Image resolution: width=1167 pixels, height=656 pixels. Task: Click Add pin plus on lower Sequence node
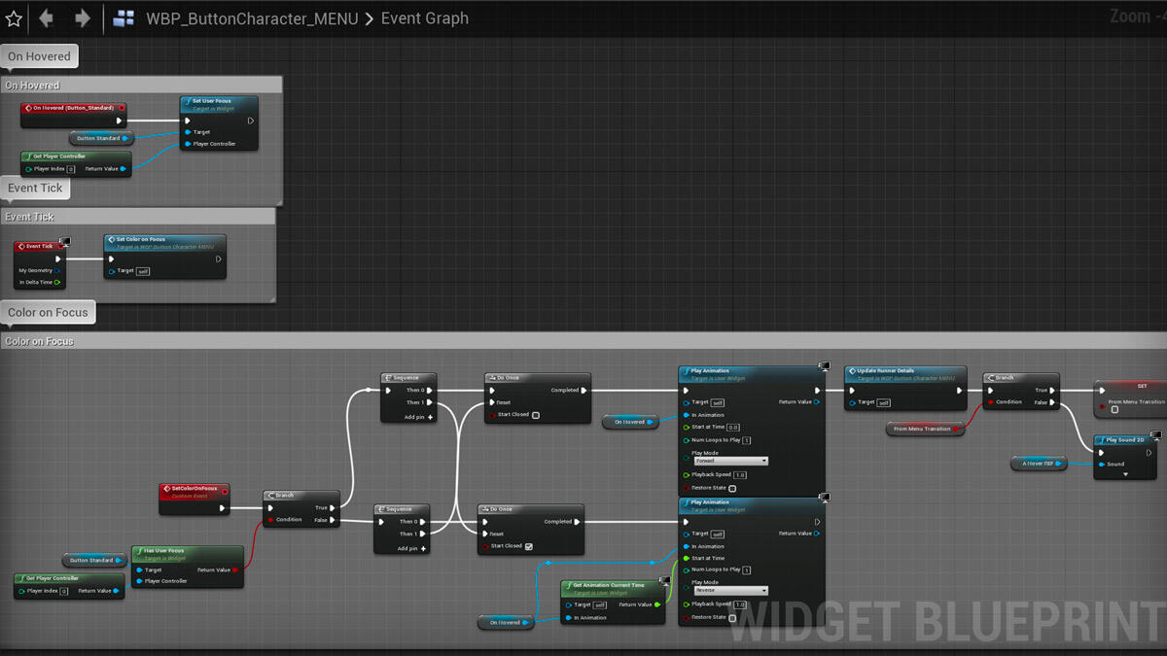(423, 548)
